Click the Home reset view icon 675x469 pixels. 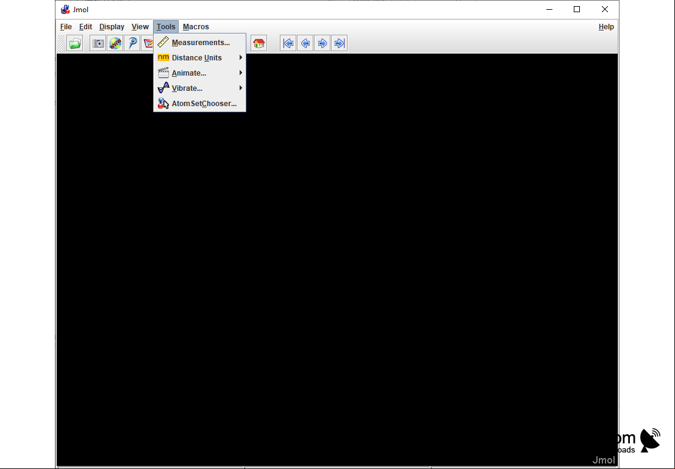(259, 43)
